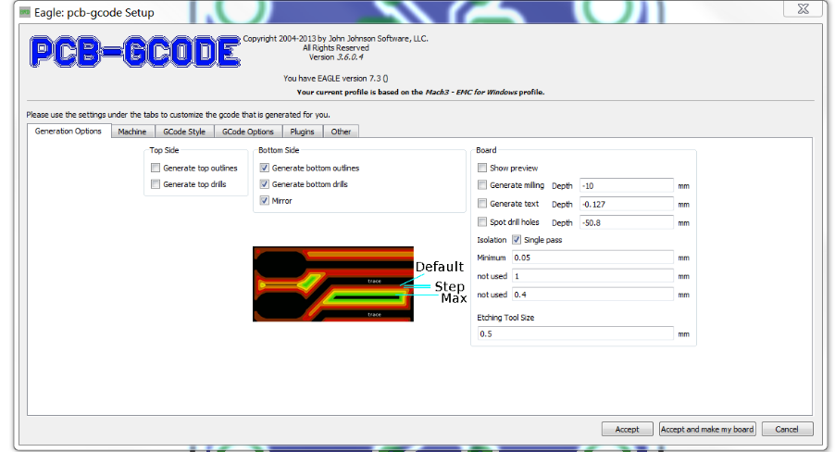Click the Cancel button
835x452 pixels.
787,429
